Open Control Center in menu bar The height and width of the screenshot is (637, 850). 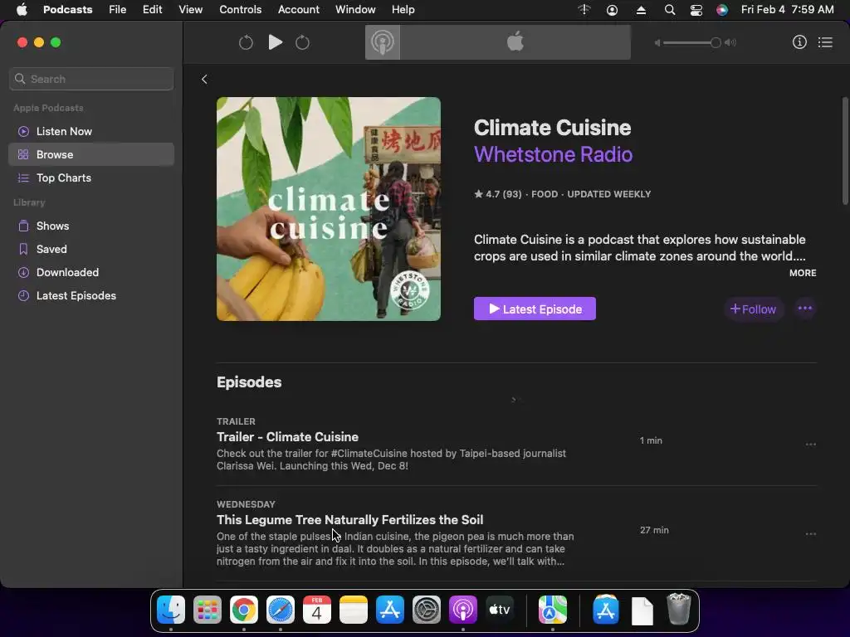click(x=696, y=10)
